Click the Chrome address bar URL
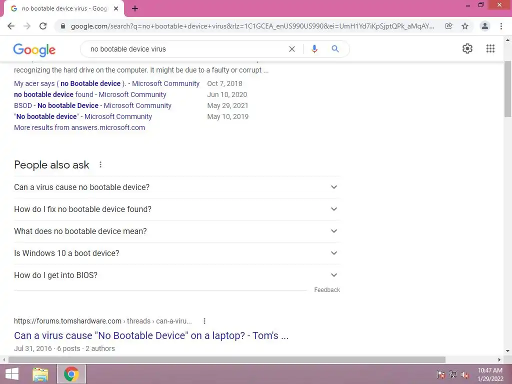 click(252, 26)
